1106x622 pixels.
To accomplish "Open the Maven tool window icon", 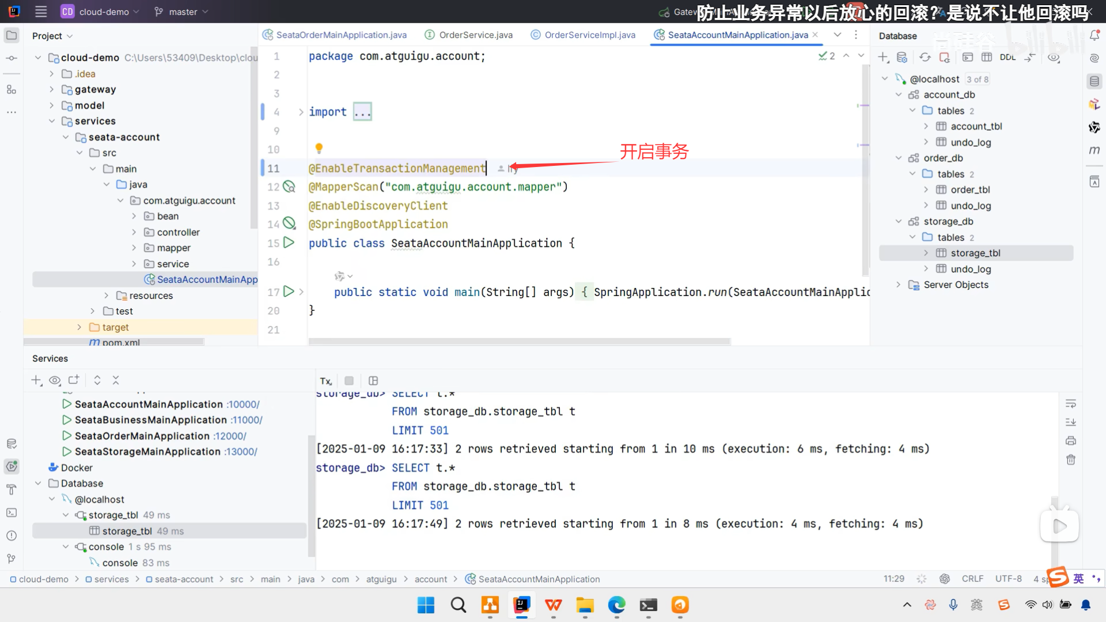I will pyautogui.click(x=1094, y=150).
